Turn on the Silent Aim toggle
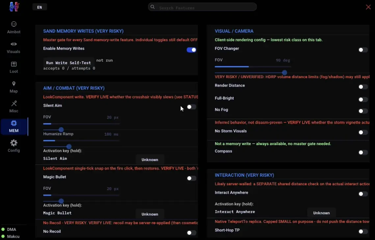The height and width of the screenshot is (240, 375). (191, 107)
